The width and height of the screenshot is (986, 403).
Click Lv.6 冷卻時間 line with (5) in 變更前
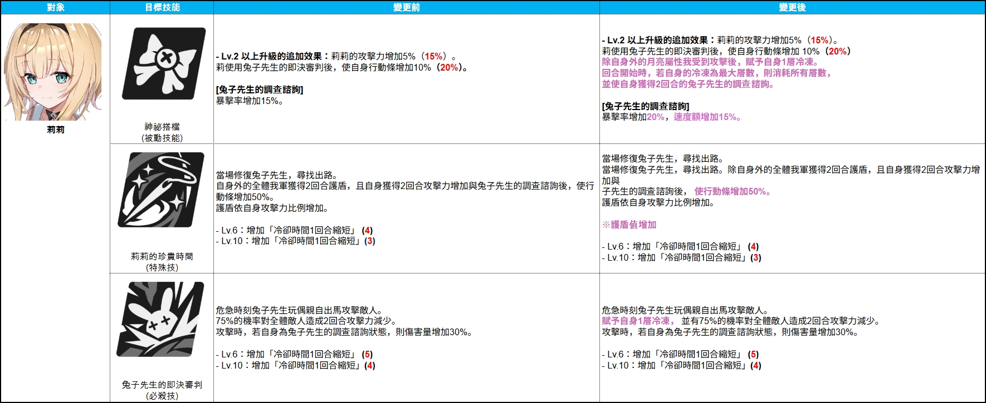(294, 354)
